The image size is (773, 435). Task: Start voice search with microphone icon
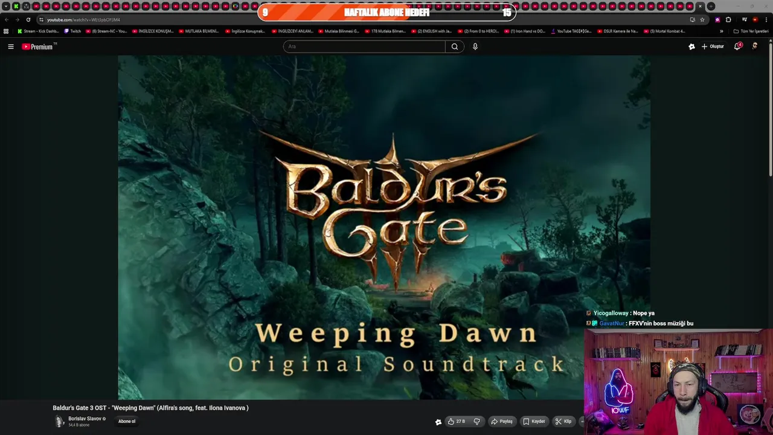click(x=475, y=47)
